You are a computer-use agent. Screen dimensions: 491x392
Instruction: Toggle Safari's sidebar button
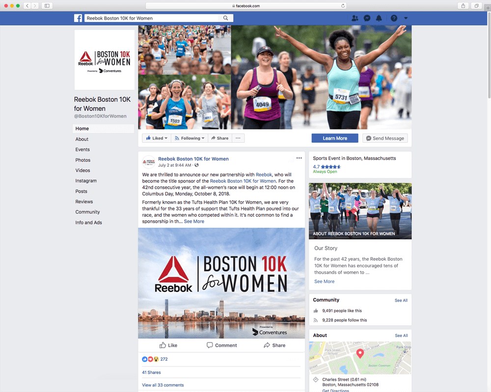click(x=47, y=5)
